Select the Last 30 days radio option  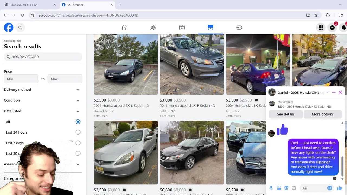coord(78,153)
